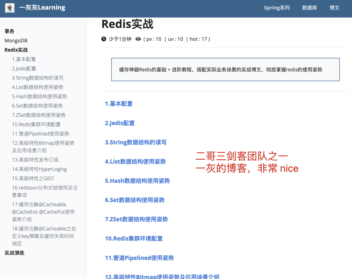Click the eye page-views icon
The image size is (352, 279).
tap(138, 39)
